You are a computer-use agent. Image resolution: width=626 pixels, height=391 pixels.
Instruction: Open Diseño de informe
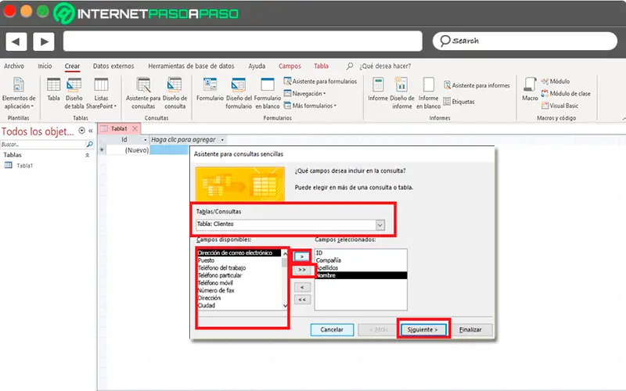pos(402,93)
